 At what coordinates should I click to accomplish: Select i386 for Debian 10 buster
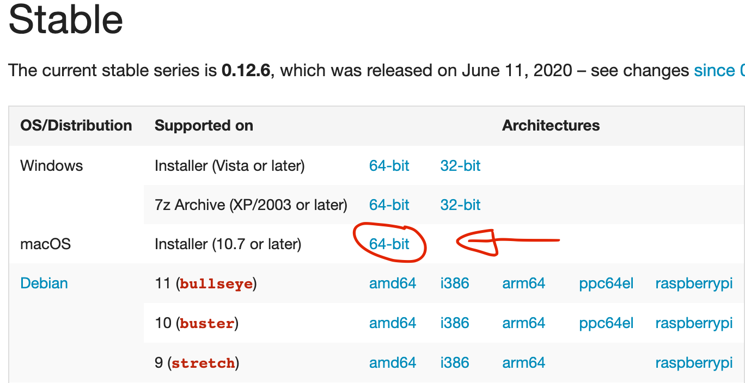coord(455,323)
